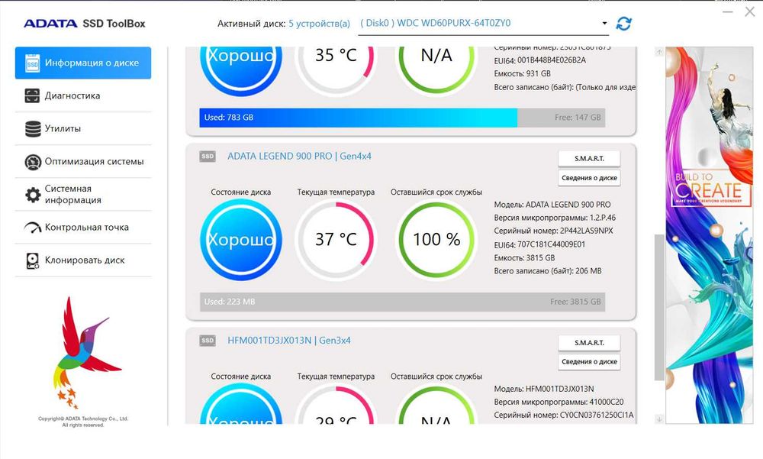This screenshot has height=459, width=763.
Task: Click the SSD badge beside HFM001TD3JX013N
Action: [x=208, y=341]
